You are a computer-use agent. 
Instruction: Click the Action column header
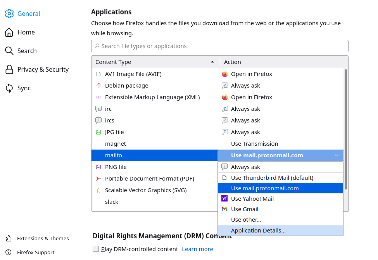[x=284, y=62]
